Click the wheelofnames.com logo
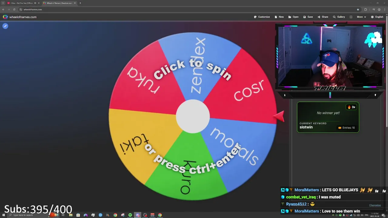Image resolution: width=388 pixels, height=218 pixels. click(x=20, y=17)
